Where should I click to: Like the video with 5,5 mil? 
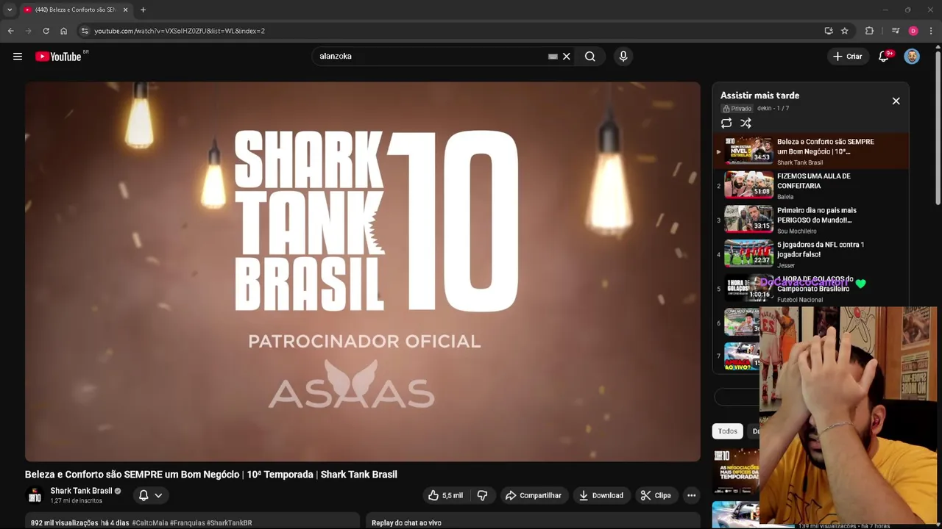coord(445,495)
